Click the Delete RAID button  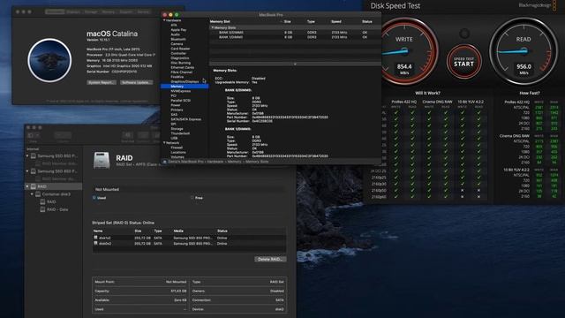(270, 259)
